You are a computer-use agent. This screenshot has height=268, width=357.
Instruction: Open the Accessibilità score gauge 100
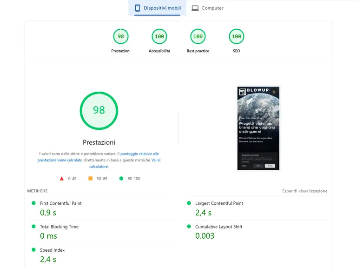[159, 36]
